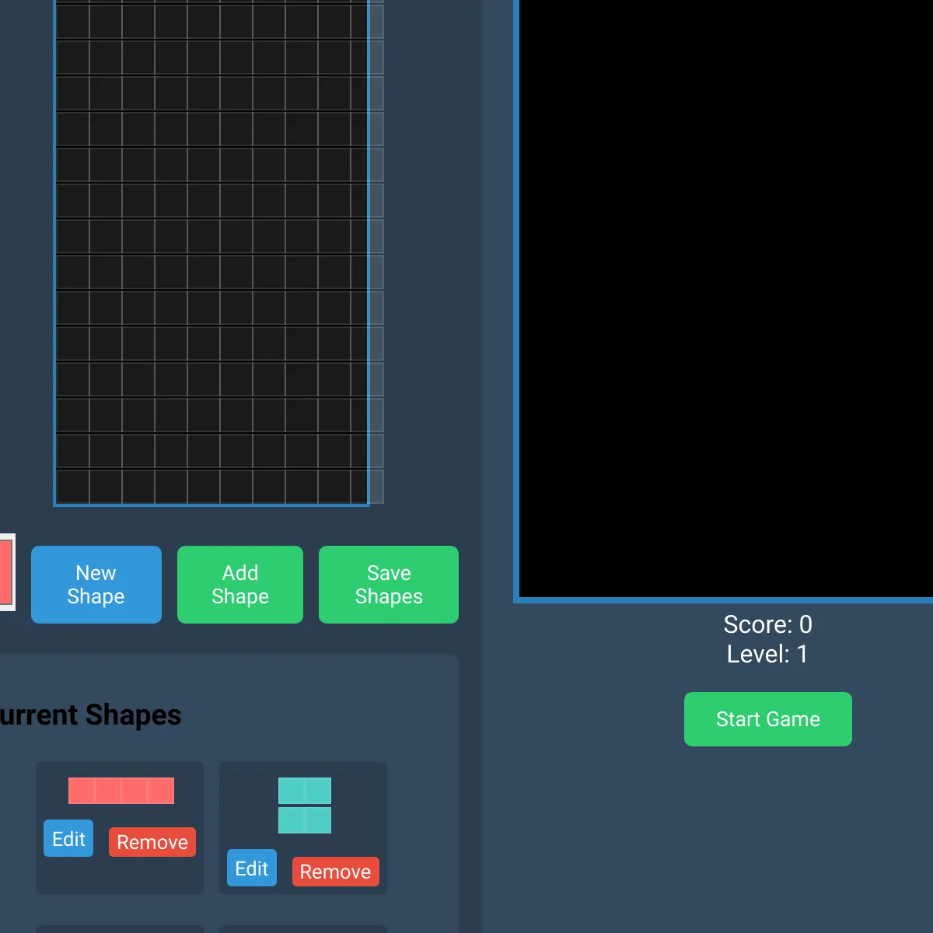Click the Level: 1 text

click(768, 654)
